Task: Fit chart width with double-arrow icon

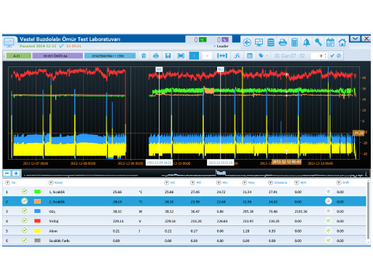Action: coord(222,55)
